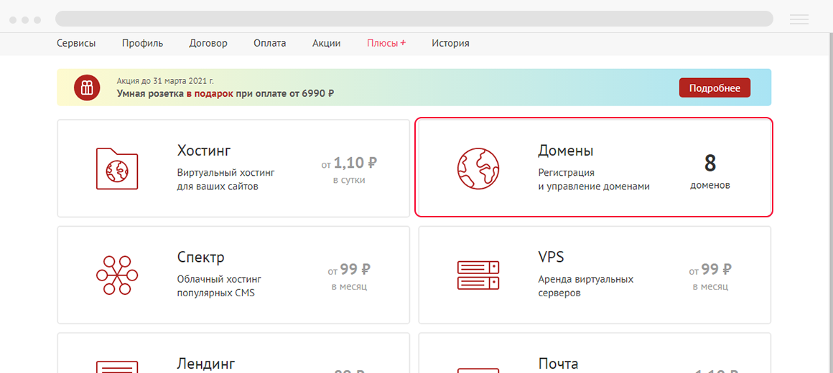
Task: Open the Спектр service heading
Action: [201, 258]
